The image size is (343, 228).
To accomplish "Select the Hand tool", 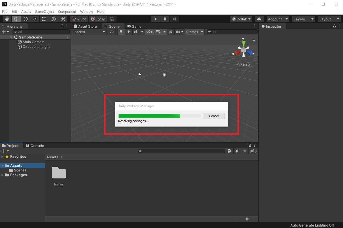I will tap(7, 19).
